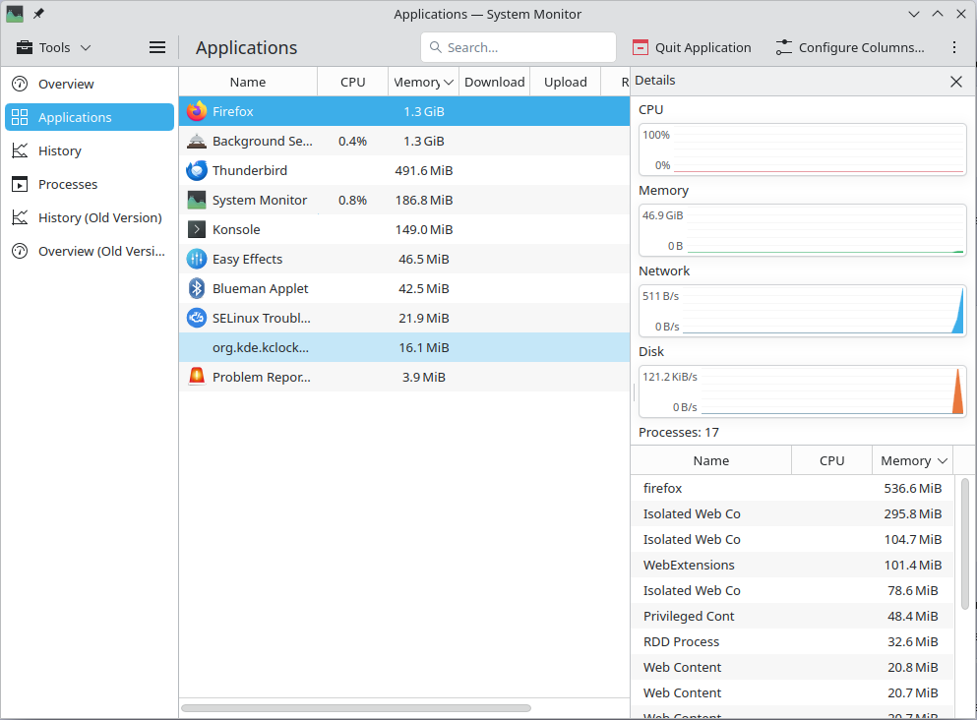Click the History (Old Version) chart icon
This screenshot has height=720, width=977.
pos(20,217)
